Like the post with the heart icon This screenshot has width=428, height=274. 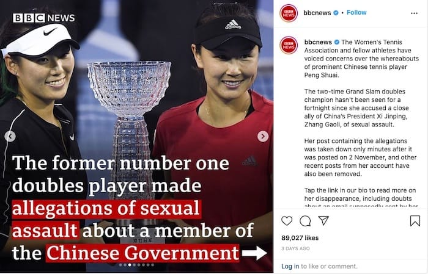(x=287, y=221)
